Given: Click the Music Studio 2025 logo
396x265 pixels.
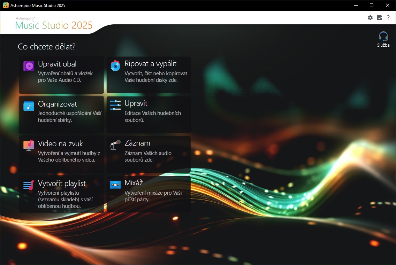Looking at the screenshot, I should click(54, 23).
